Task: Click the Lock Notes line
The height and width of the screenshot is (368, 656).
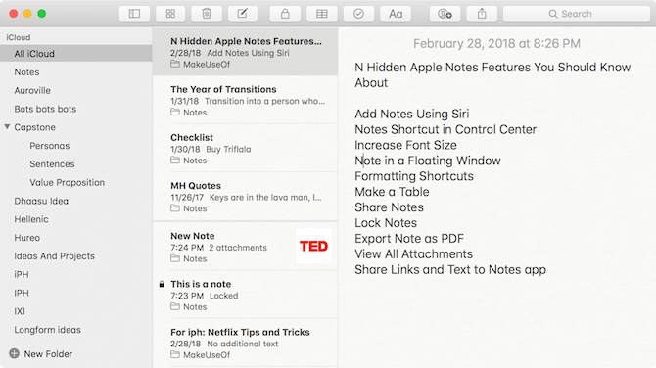Action: click(x=386, y=223)
